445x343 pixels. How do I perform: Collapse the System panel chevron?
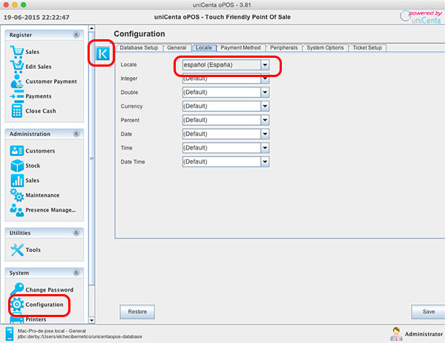point(76,273)
